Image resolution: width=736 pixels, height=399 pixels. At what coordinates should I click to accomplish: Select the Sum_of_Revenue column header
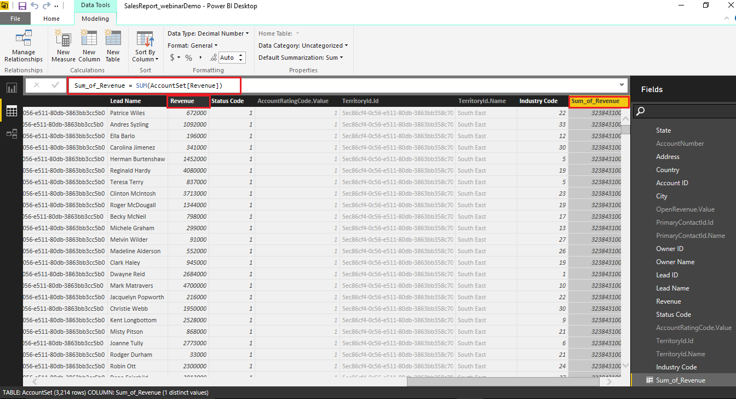(x=599, y=101)
